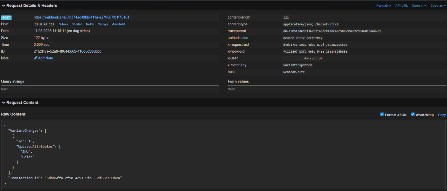The width and height of the screenshot is (447, 191).
Task: Click the pencil icon beside Add Note
Action: [36, 58]
